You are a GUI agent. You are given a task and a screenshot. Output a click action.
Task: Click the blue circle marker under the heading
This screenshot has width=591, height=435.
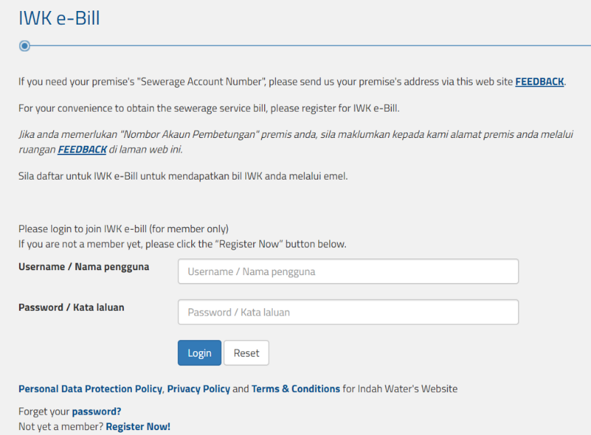coord(25,46)
